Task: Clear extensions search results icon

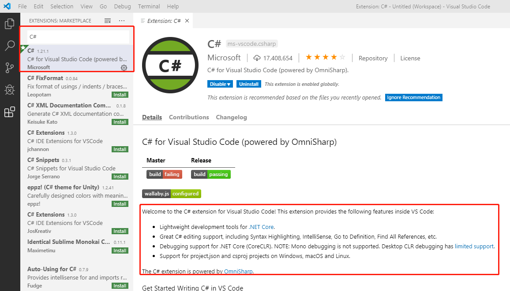Action: 108,21
